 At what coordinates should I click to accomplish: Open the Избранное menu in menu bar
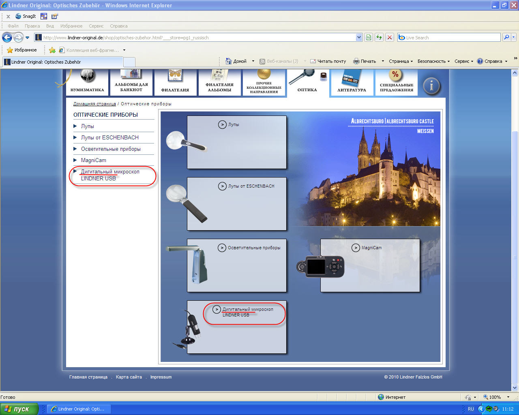tap(71, 26)
